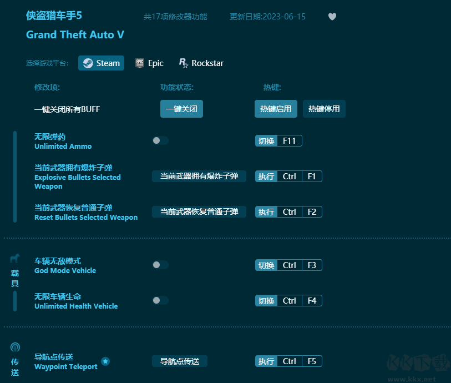Click the 热键停用 button
This screenshot has height=383, width=451.
point(324,109)
